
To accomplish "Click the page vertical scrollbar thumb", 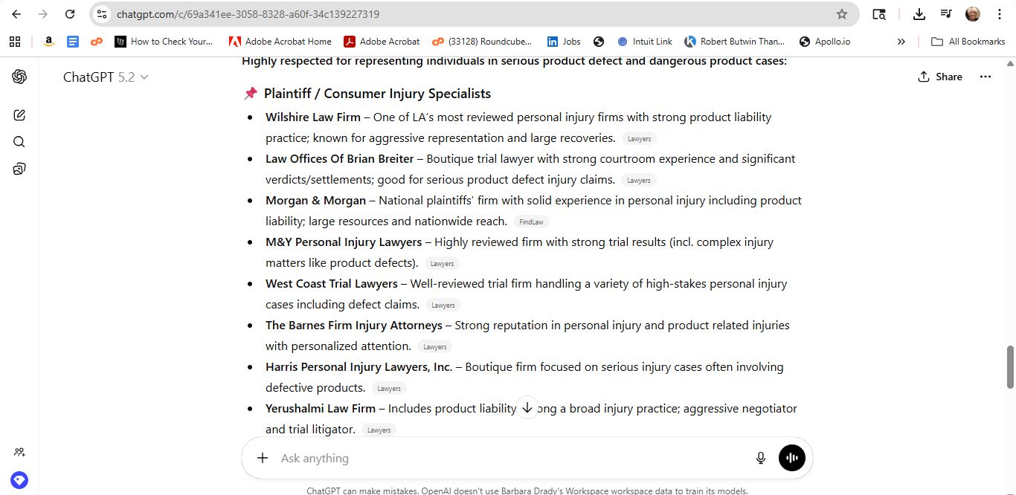I will point(1011,367).
